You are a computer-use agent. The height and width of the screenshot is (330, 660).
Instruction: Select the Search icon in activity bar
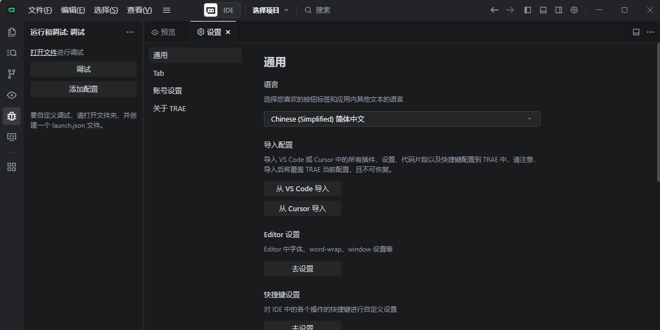tap(12, 53)
